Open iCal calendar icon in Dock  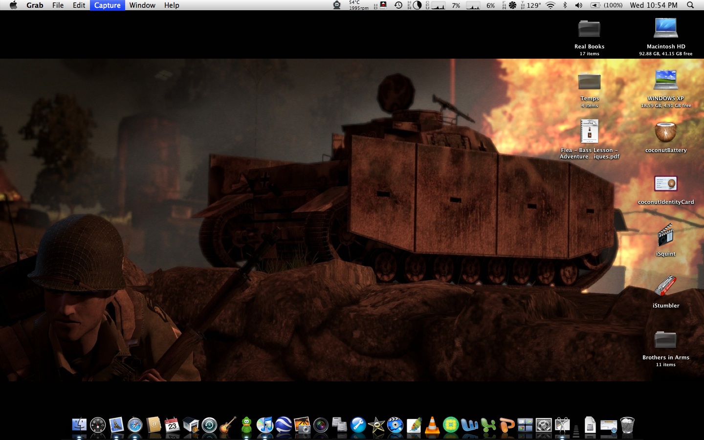[x=172, y=425]
